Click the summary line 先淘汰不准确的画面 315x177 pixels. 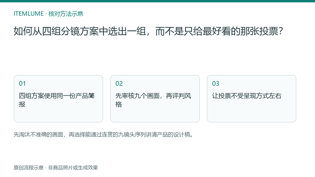(x=104, y=135)
